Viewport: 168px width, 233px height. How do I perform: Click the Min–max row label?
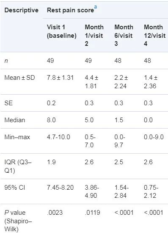tap(17, 137)
